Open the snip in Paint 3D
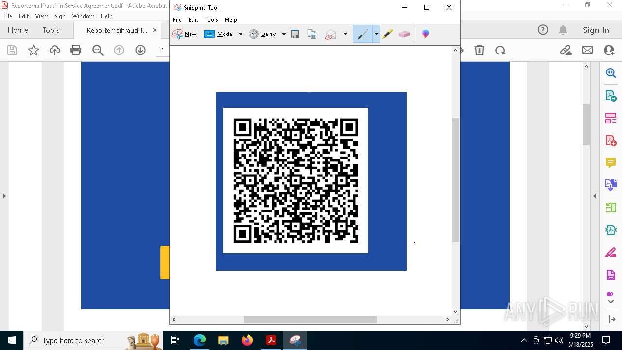The height and width of the screenshot is (350, 622). 426,34
